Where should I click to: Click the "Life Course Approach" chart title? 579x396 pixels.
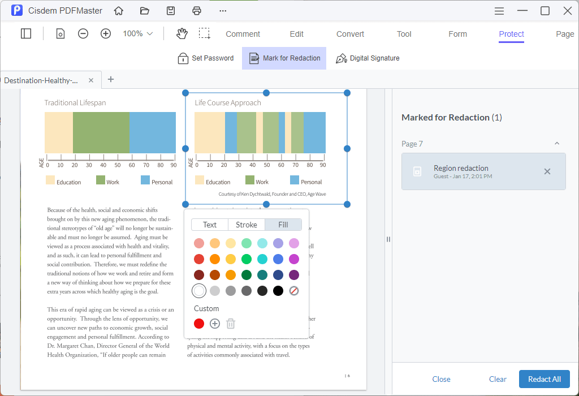228,103
